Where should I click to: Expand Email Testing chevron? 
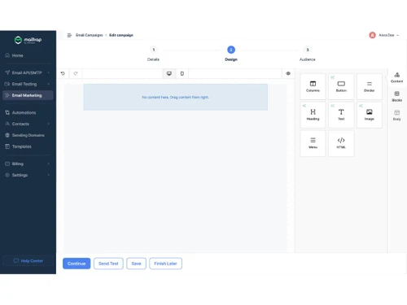(49, 84)
